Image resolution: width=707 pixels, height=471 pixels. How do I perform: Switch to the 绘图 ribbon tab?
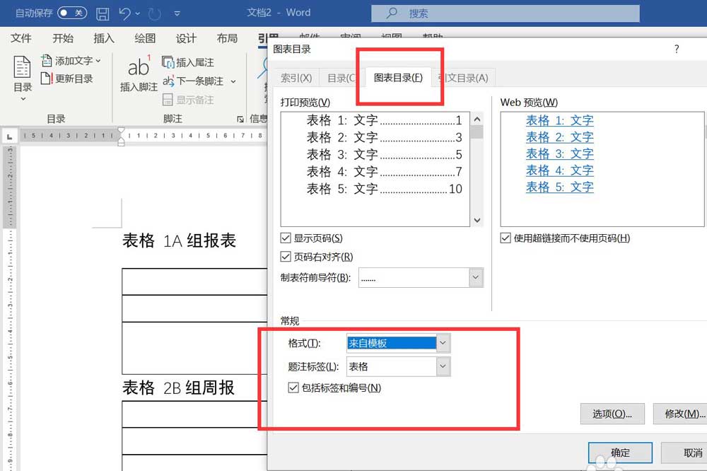145,38
